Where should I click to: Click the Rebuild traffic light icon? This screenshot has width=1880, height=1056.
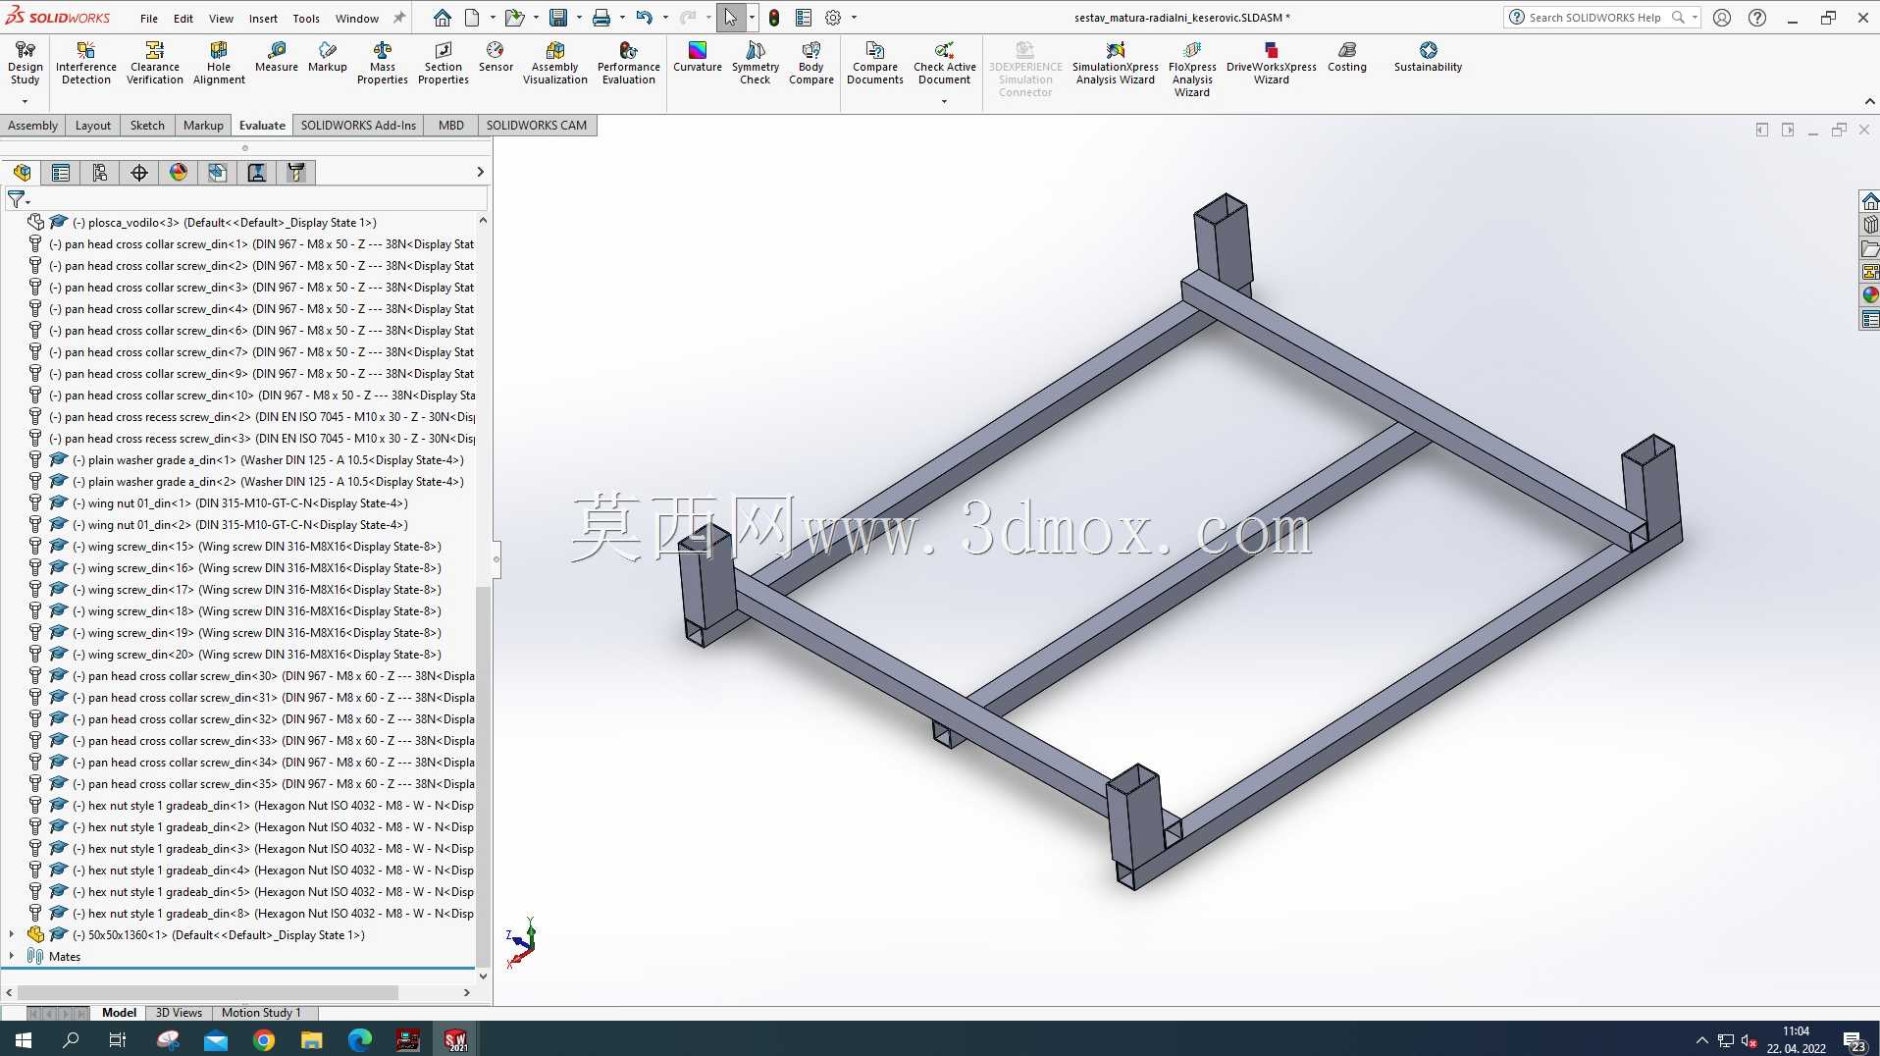[x=774, y=18]
